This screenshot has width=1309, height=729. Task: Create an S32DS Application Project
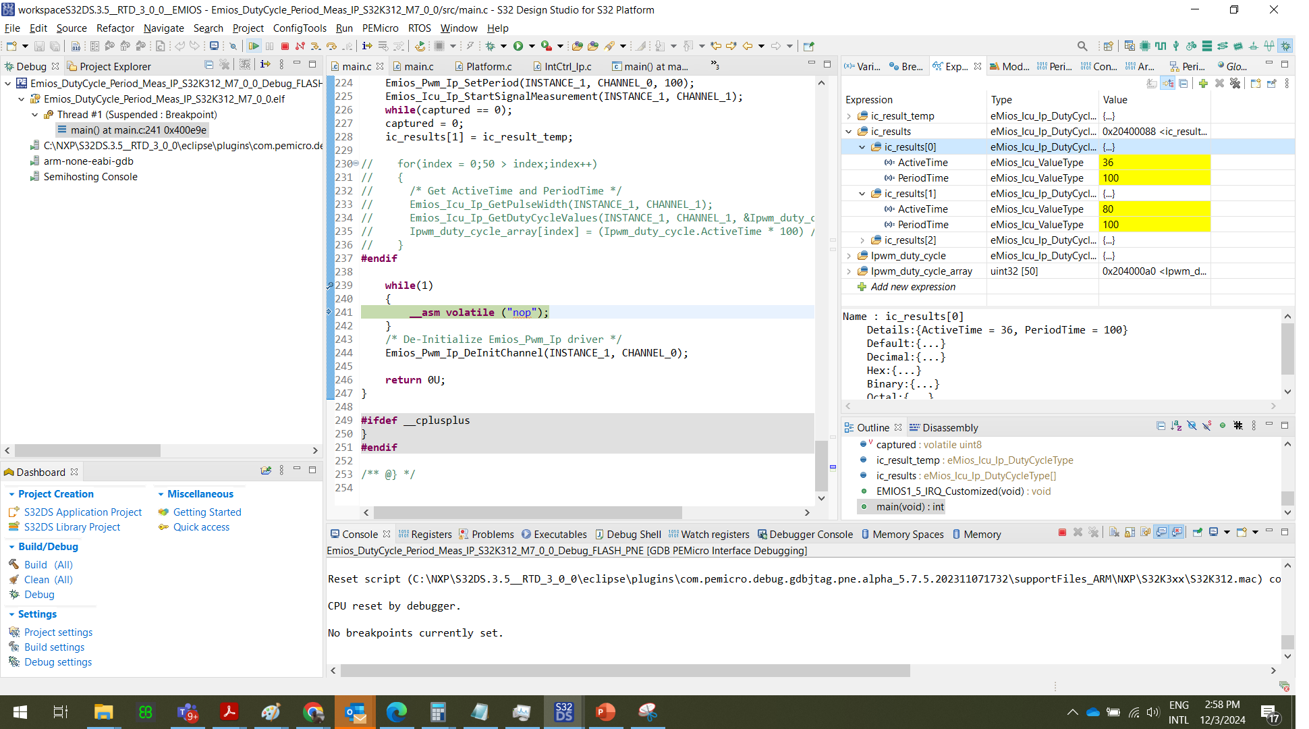click(82, 512)
